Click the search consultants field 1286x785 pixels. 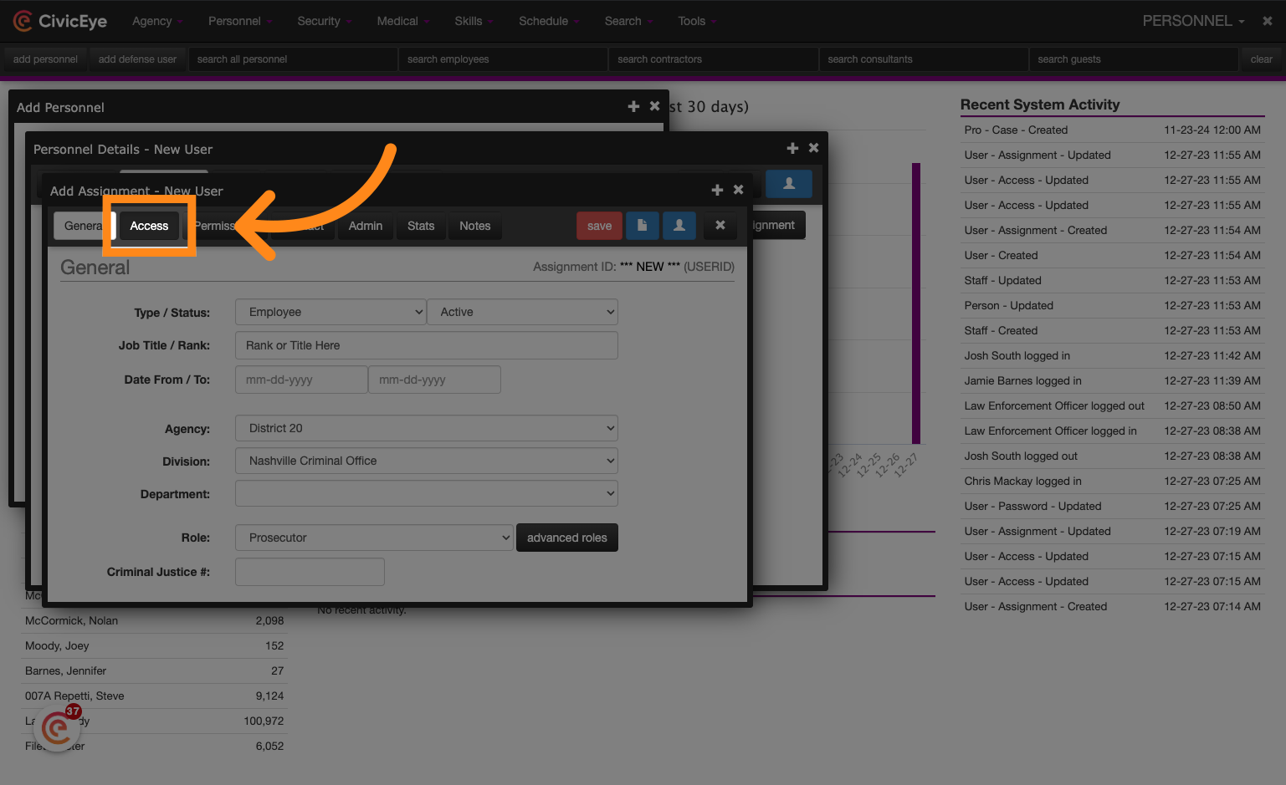pyautogui.click(x=924, y=59)
